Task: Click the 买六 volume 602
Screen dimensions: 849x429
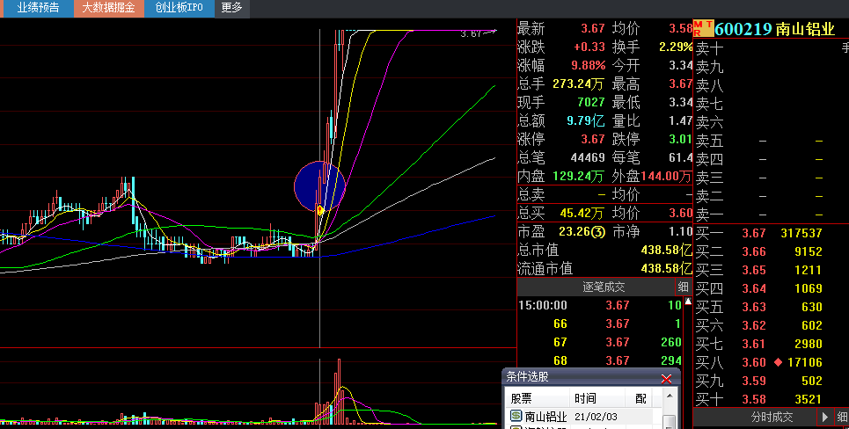Action: pyautogui.click(x=812, y=325)
